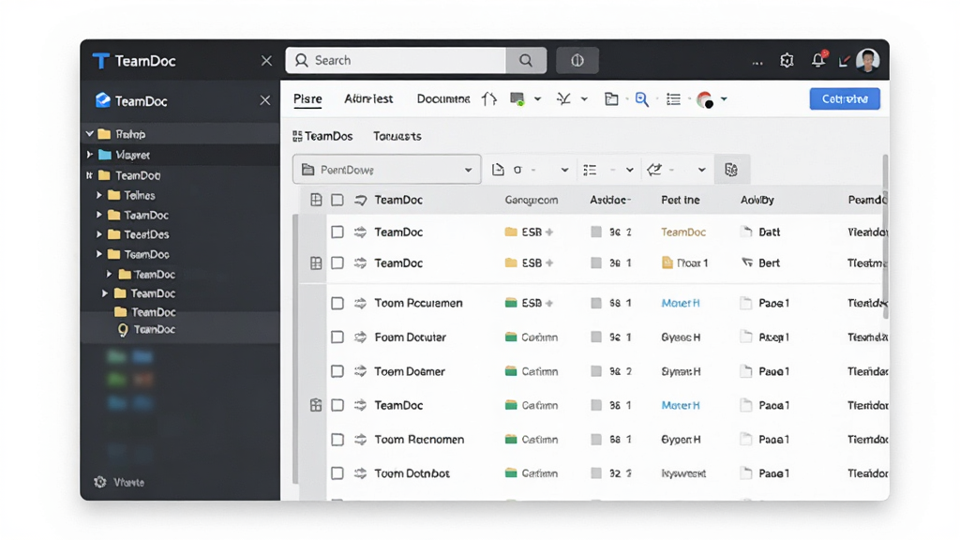Check the checkbox of the TeamDoc row with Gaſımn

(337, 405)
